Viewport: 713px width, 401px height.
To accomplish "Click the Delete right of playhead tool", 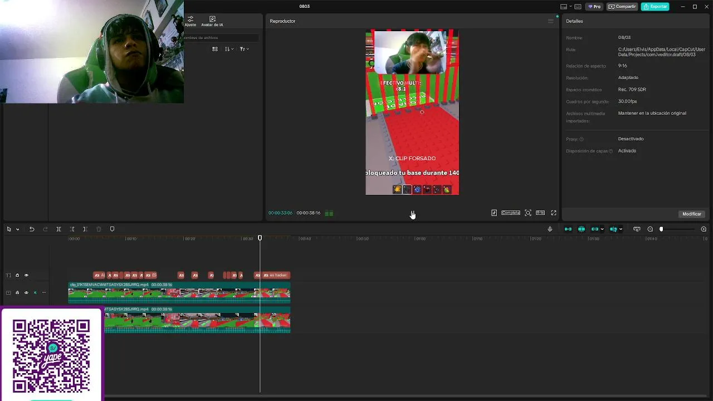I will (85, 229).
